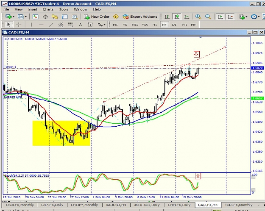Zoom in on the chart
The image size is (265, 211).
[x=198, y=17]
